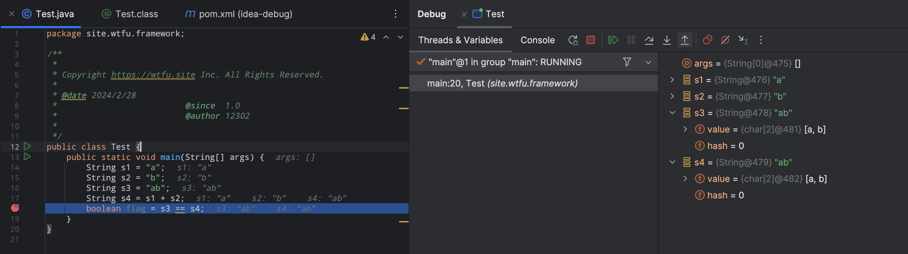Resume program execution
The image size is (908, 254).
pyautogui.click(x=613, y=40)
